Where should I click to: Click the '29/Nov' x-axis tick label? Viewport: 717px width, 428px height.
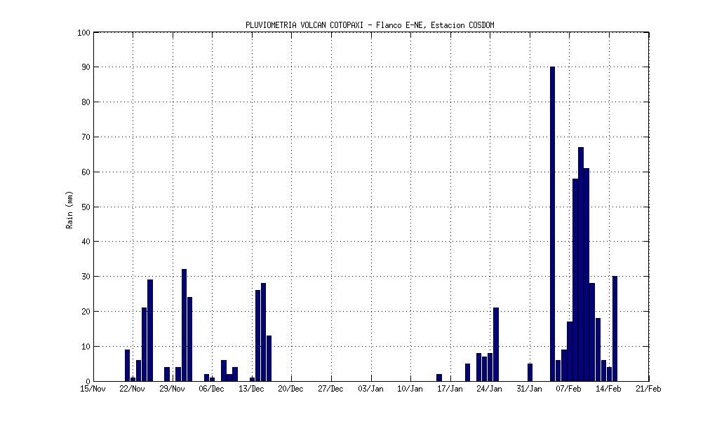[173, 389]
